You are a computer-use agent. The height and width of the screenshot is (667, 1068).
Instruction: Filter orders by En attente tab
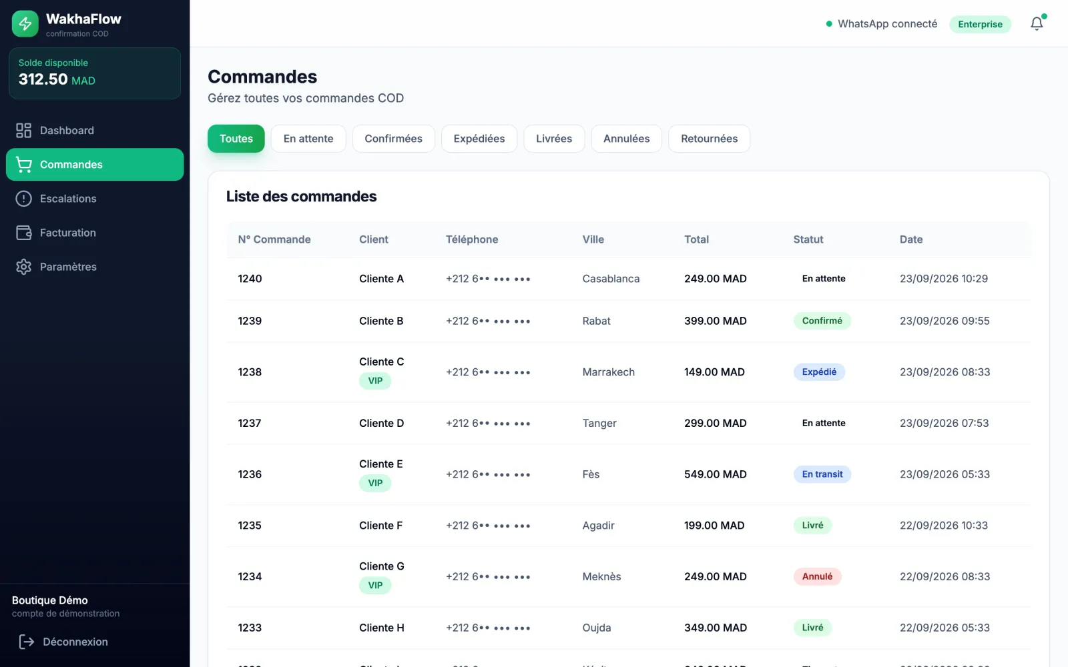coord(308,139)
